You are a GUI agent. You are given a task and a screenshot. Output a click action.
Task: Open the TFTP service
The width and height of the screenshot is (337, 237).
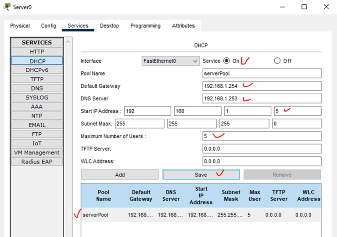(x=37, y=79)
